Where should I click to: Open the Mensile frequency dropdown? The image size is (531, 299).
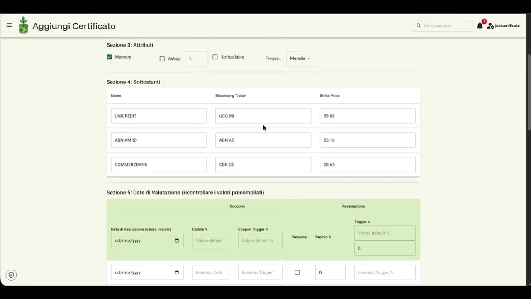click(x=300, y=59)
